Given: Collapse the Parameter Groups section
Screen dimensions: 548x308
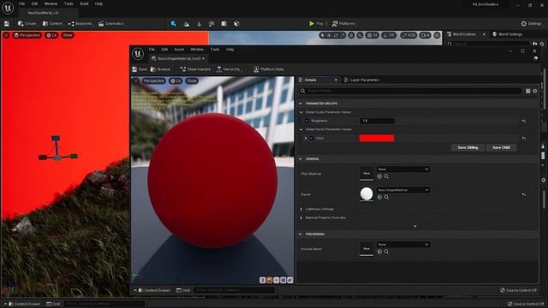Looking at the screenshot, I should (x=301, y=104).
